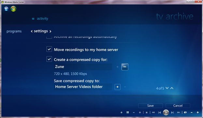The image size is (203, 118).
Task: Lower volume with the minus control
Action: pos(192,112)
